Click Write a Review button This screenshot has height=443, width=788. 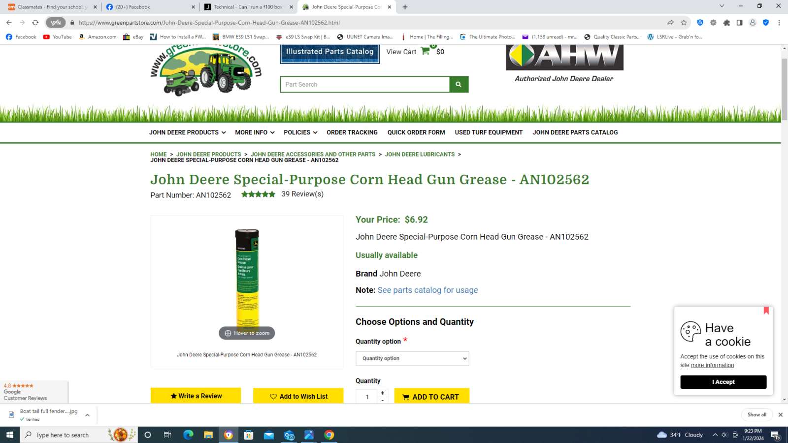point(196,396)
